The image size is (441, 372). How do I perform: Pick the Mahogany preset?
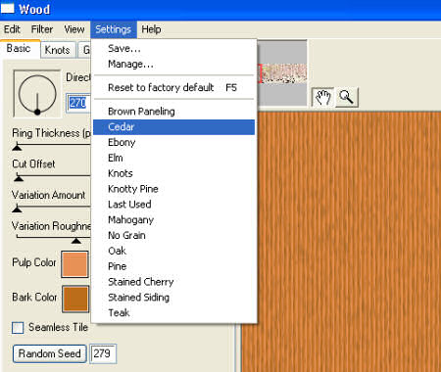(173, 220)
